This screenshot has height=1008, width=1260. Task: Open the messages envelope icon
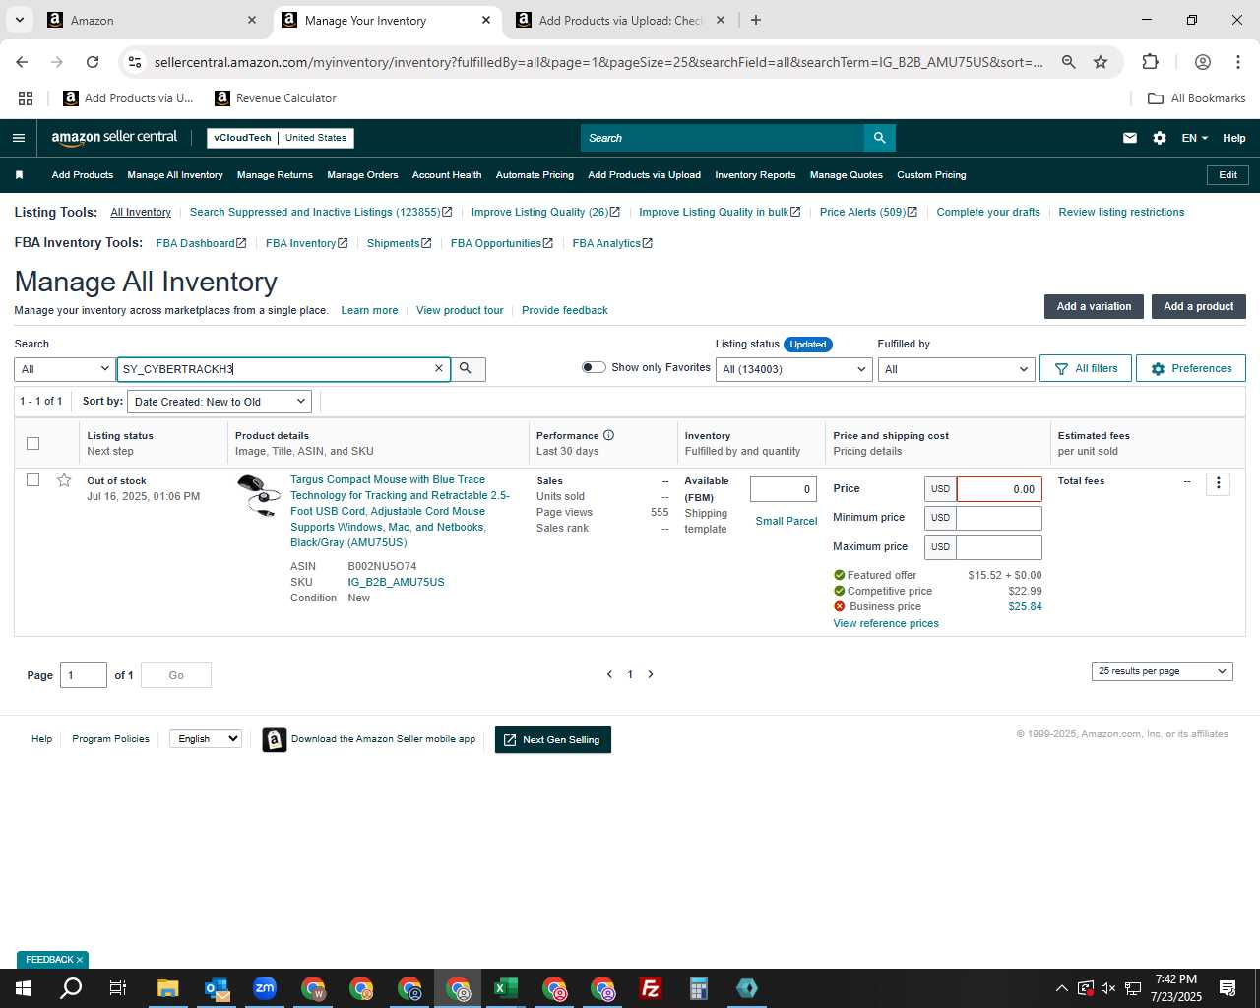click(x=1130, y=138)
